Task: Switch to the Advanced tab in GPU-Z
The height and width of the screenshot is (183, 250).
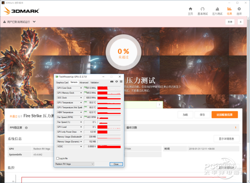Action: click(x=84, y=83)
